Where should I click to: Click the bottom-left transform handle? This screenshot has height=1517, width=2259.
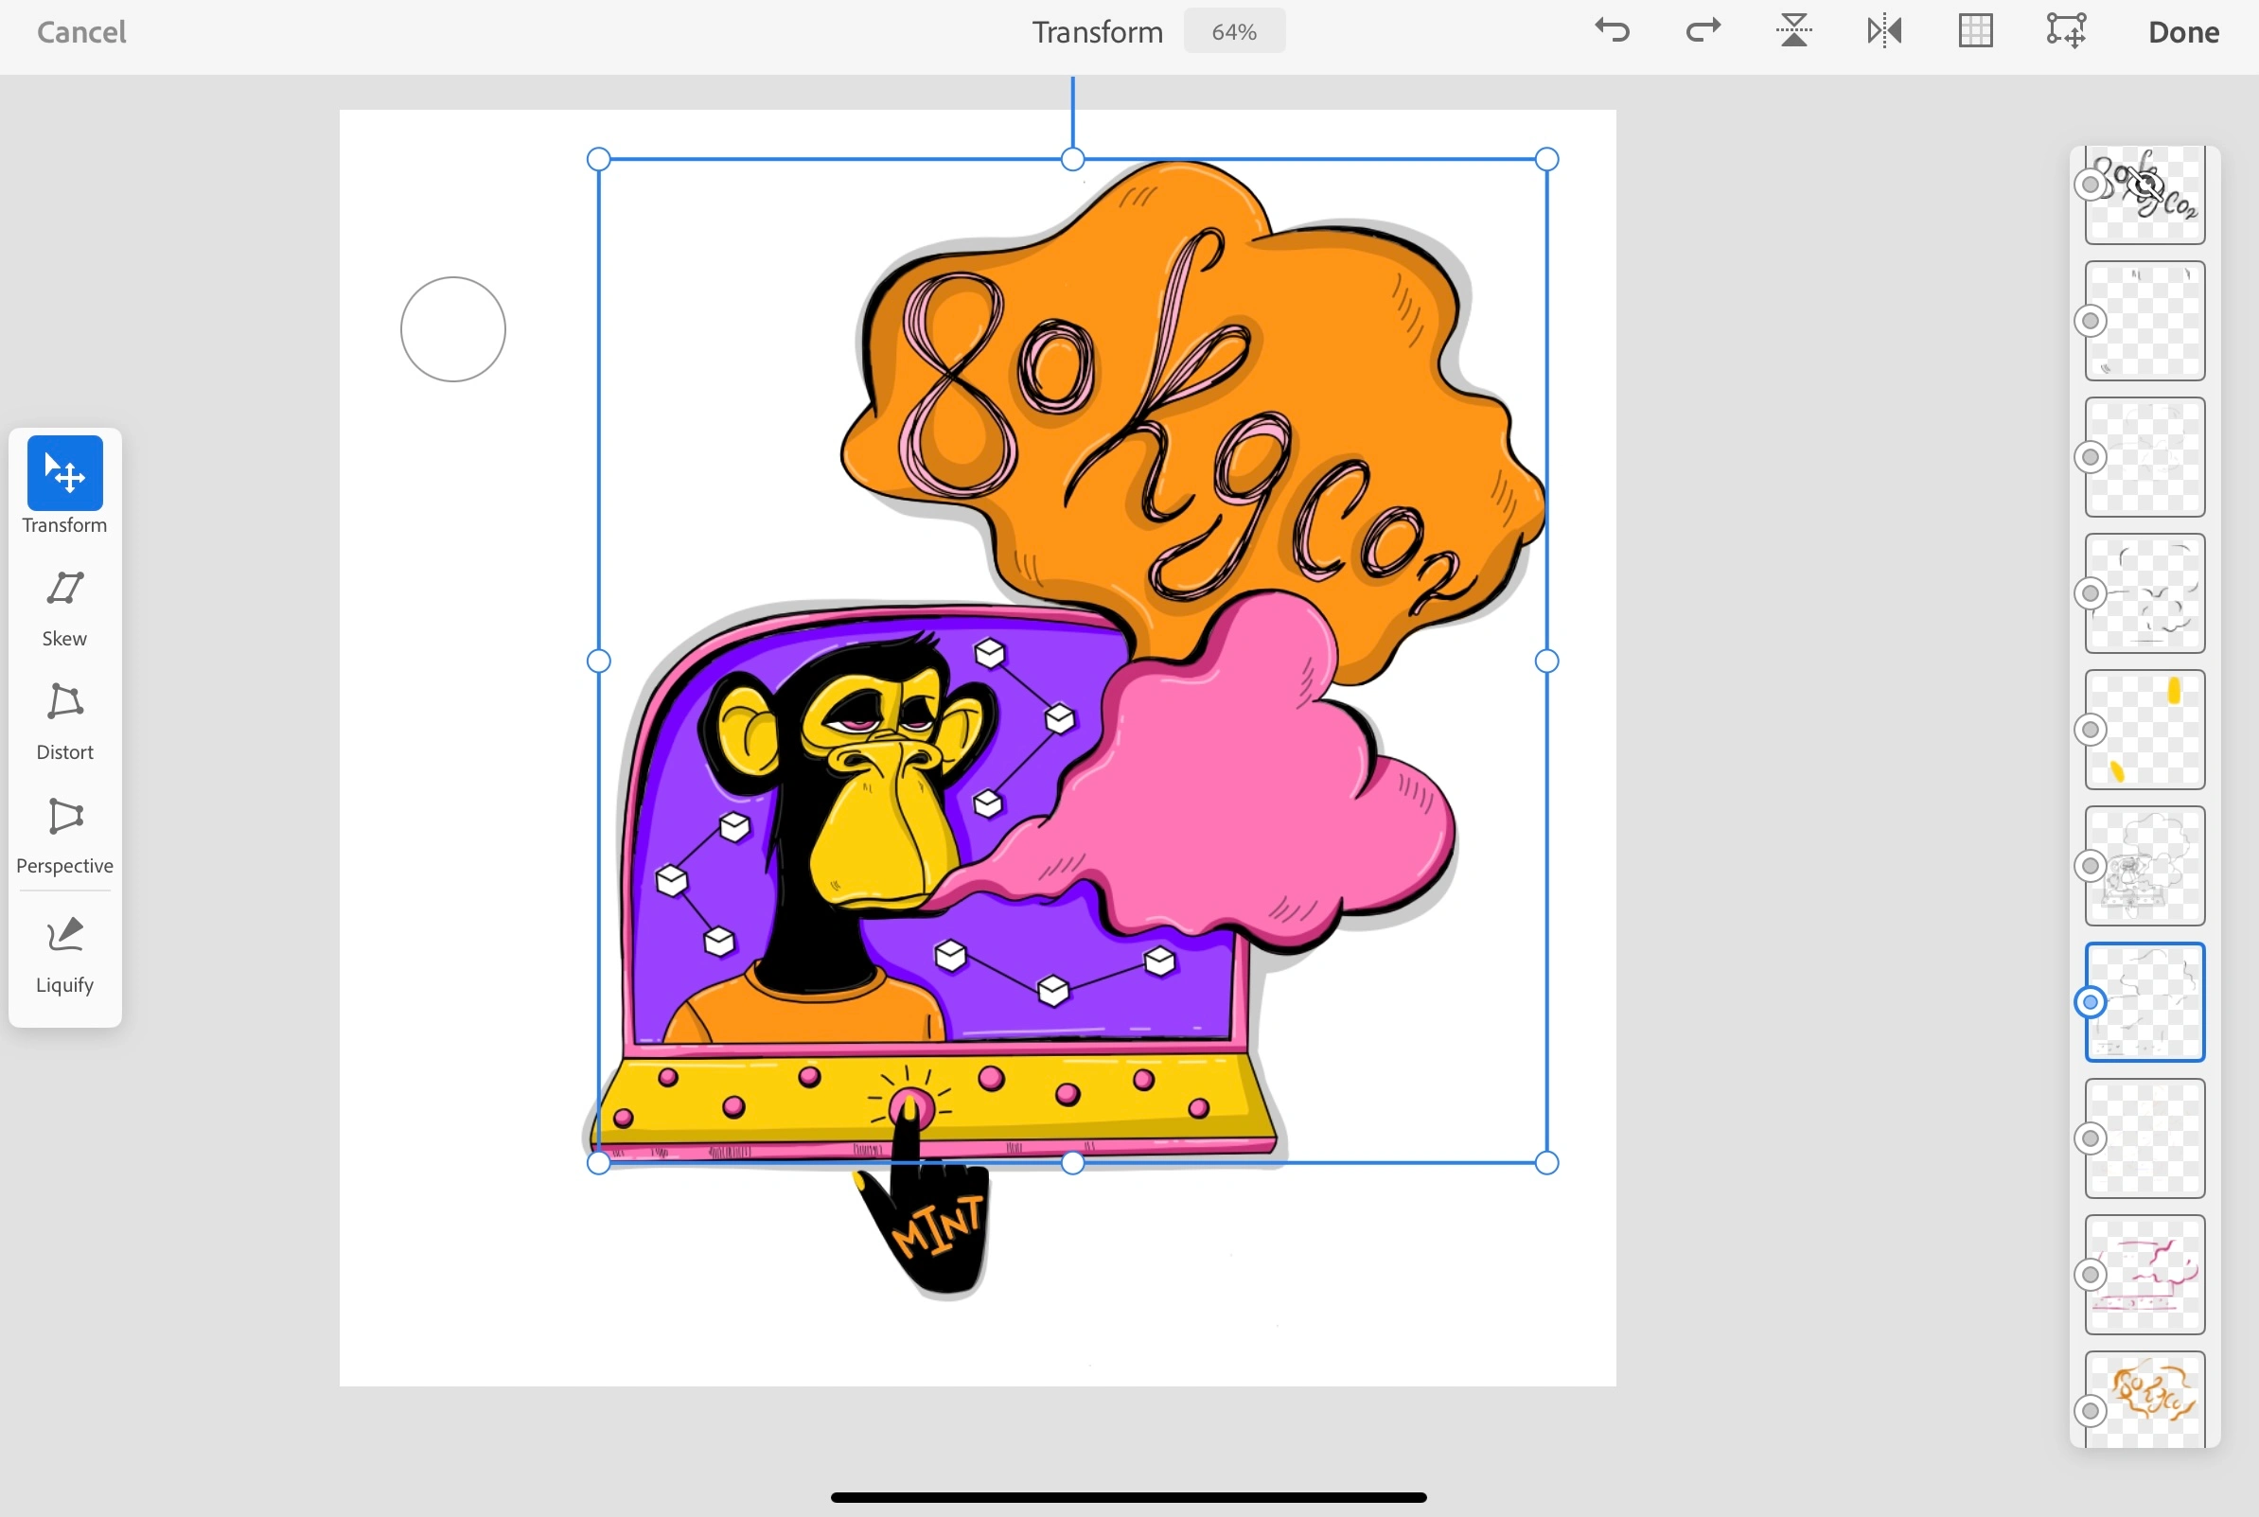click(599, 1163)
